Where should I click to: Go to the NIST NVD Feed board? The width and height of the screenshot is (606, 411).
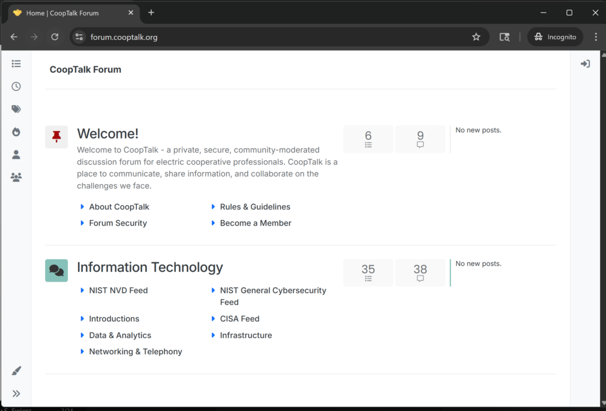click(x=118, y=290)
